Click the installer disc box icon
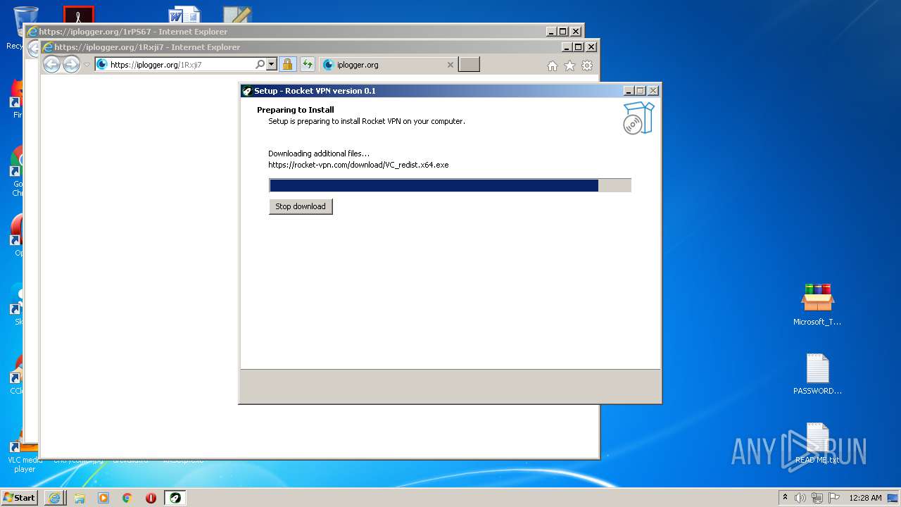This screenshot has height=507, width=901. coord(638,118)
